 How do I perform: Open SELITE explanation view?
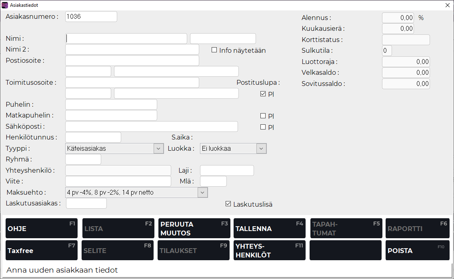[117, 250]
